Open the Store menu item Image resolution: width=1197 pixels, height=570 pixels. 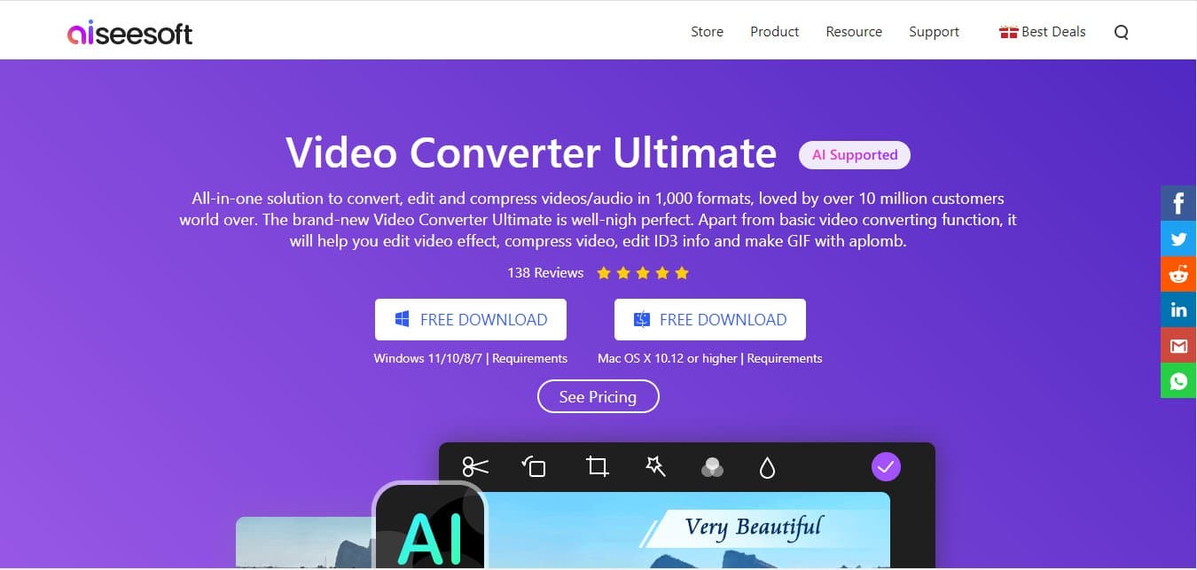pos(707,32)
